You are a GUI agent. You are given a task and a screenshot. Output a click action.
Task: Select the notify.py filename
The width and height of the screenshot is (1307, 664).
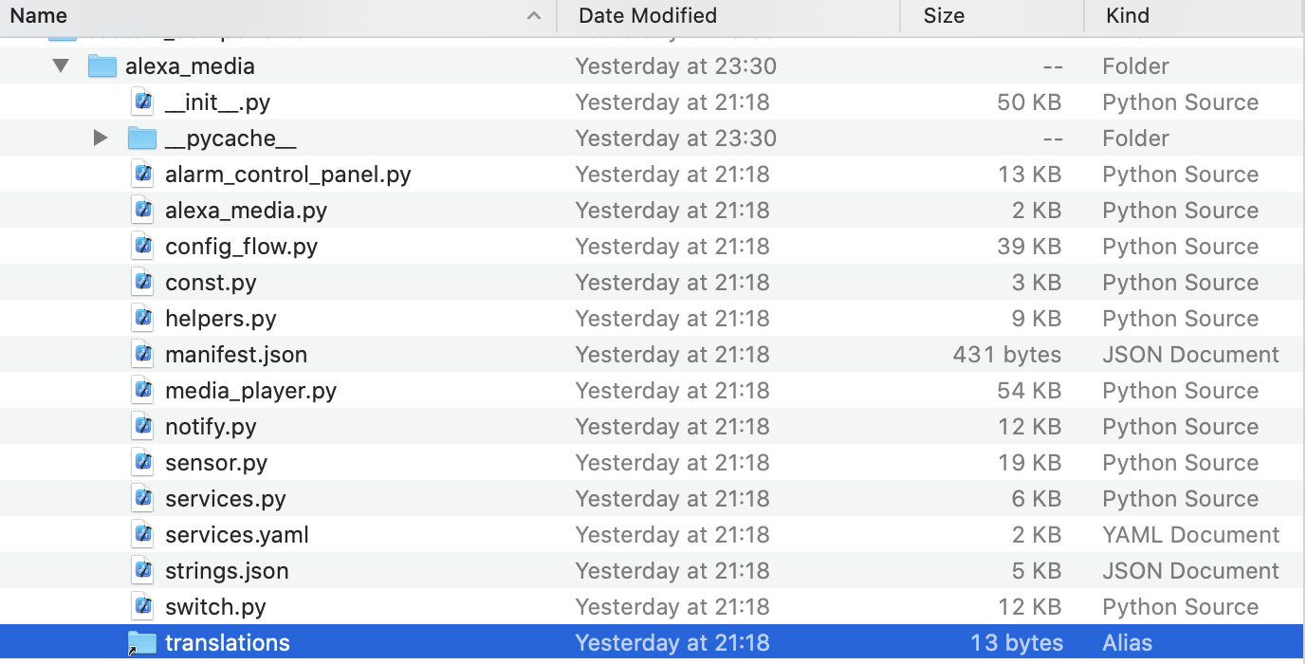pyautogui.click(x=211, y=426)
